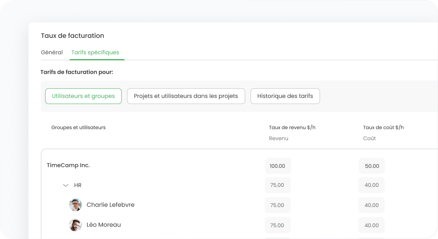The width and height of the screenshot is (438, 239).
Task: Select Utilisateurs et groupes button
Action: [x=83, y=96]
